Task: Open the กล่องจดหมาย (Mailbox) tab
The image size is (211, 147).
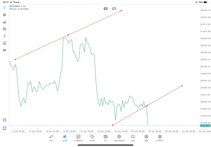Action: point(119,138)
